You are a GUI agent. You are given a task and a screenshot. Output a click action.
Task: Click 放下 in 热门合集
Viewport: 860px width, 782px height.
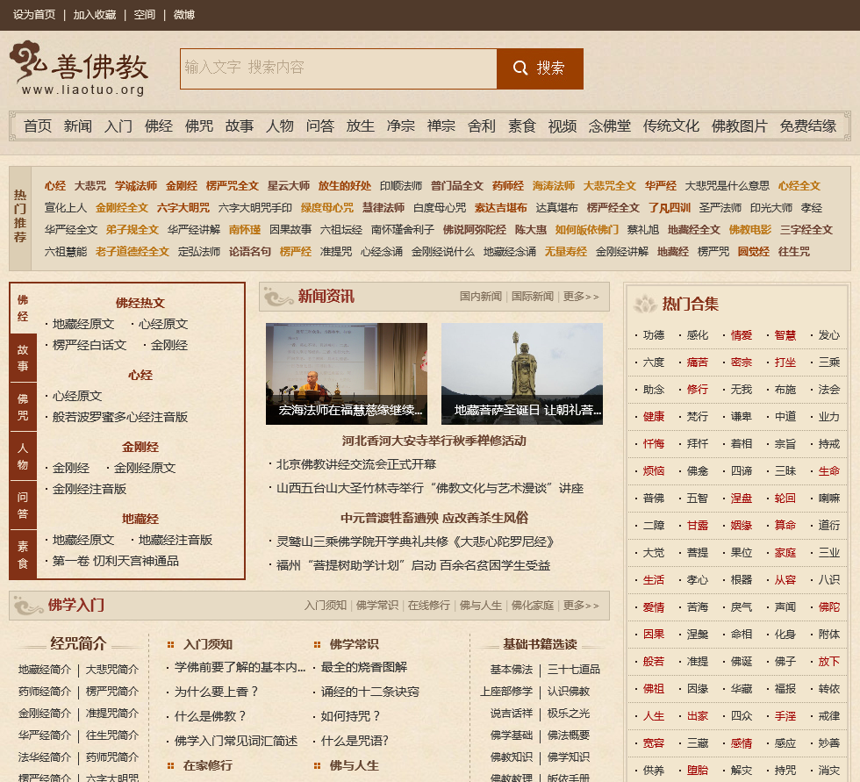tap(828, 662)
